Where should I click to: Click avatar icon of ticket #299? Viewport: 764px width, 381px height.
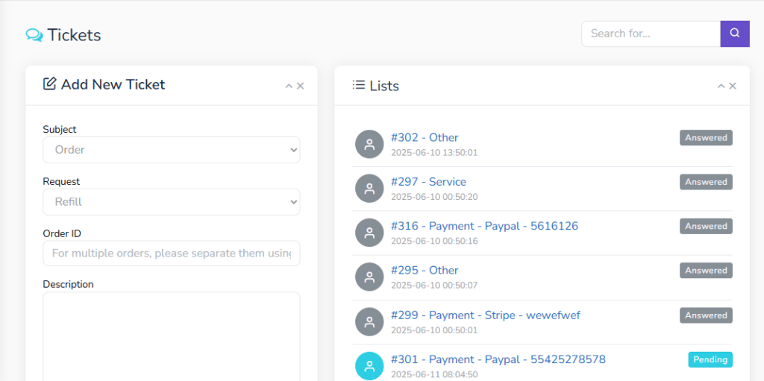pos(369,321)
